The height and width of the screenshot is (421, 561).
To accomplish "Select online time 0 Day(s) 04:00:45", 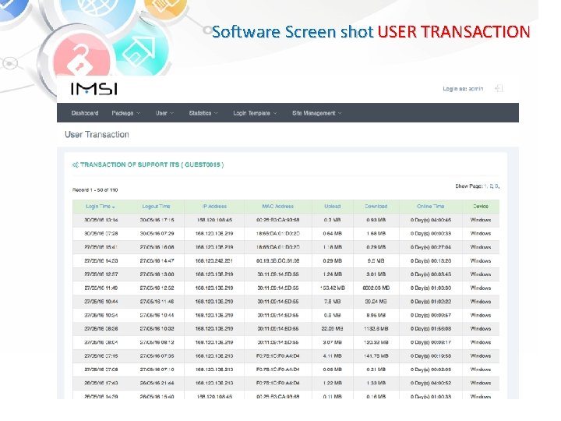I will click(x=431, y=220).
